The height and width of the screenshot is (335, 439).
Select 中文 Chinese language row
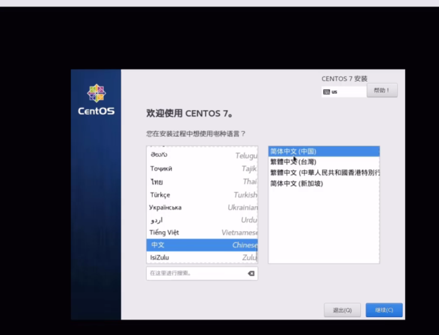[x=202, y=245]
